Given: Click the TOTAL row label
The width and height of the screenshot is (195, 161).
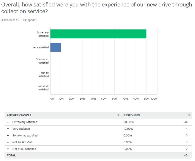Looking at the screenshot, I should [x=11, y=155].
